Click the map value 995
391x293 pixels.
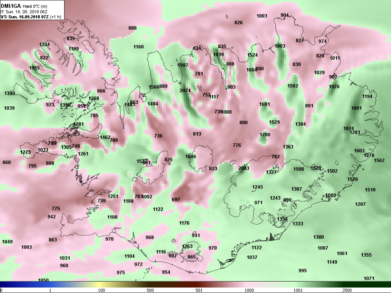click(303, 271)
